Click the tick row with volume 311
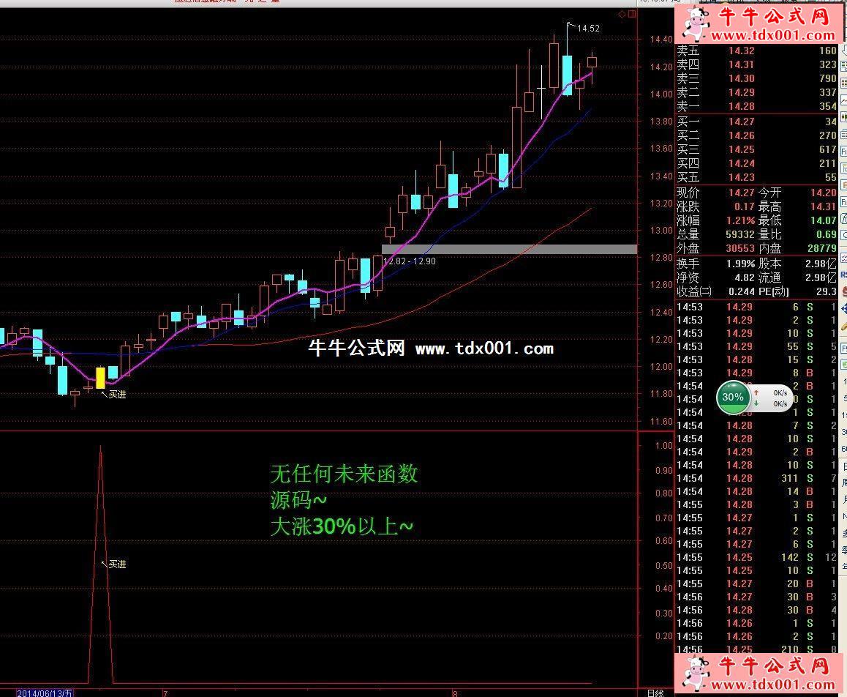The image size is (847, 697). pyautogui.click(x=756, y=478)
